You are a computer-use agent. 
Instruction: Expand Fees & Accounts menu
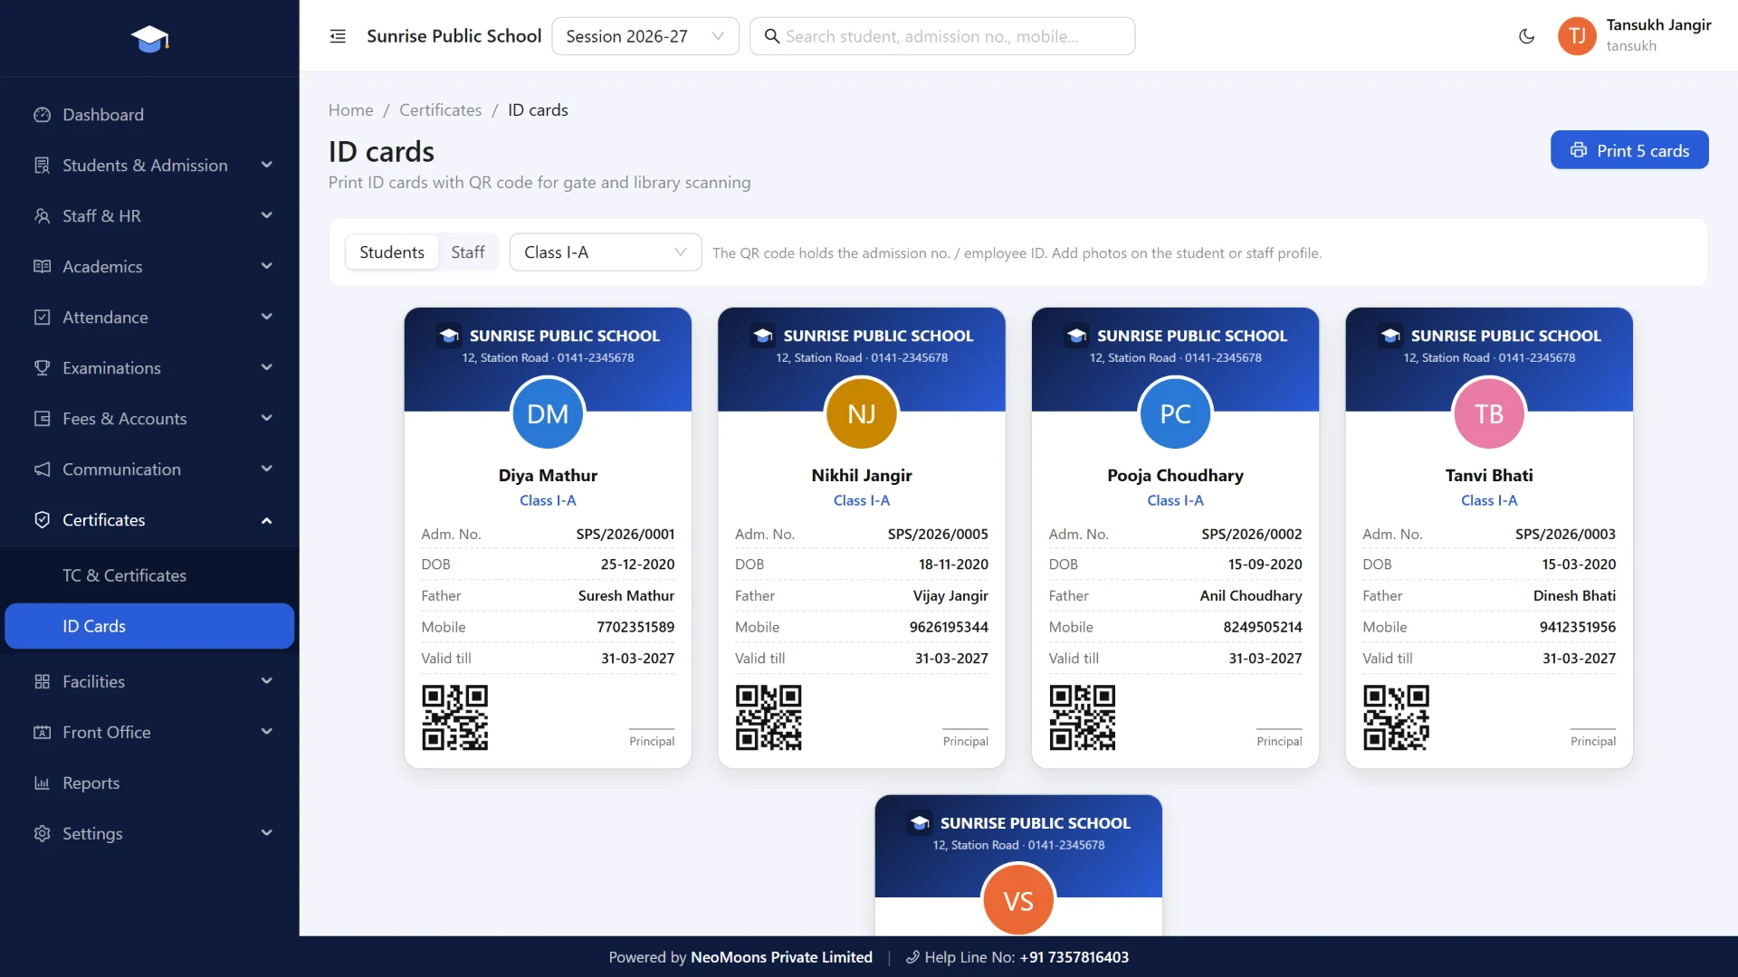point(149,419)
